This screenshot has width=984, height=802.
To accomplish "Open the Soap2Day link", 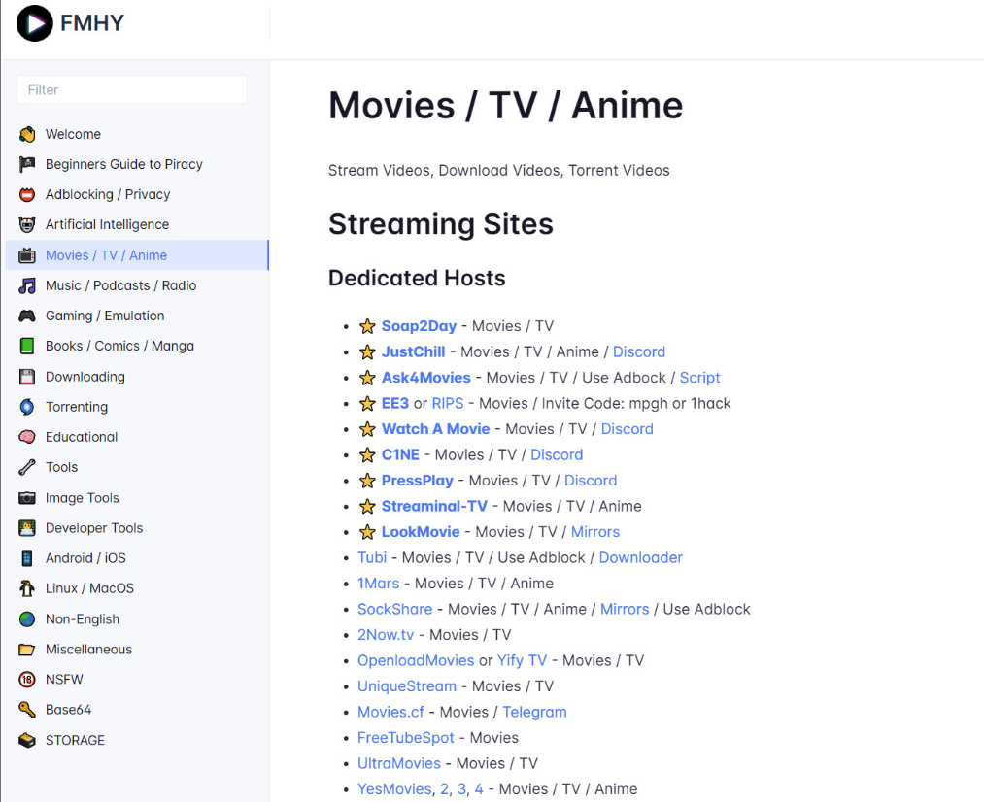I will click(x=419, y=326).
